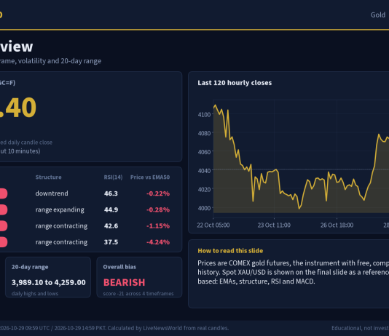This screenshot has height=336, width=389.
Task: Click the BEARISH bias value
Action: [125, 282]
